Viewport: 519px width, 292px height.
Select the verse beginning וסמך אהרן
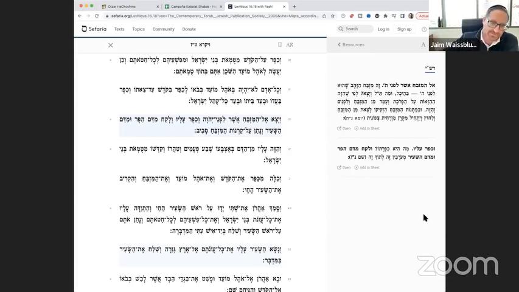200,220
